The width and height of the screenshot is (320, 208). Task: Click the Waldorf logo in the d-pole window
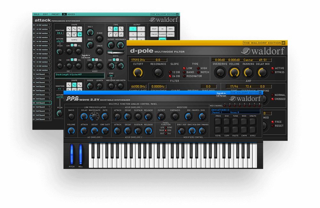pos(263,51)
